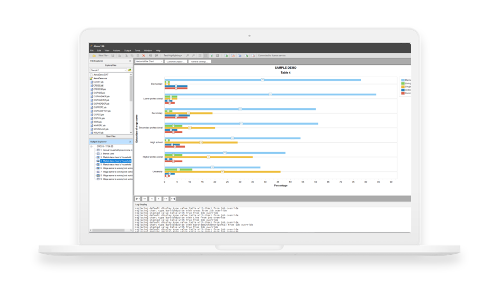Click the Customize Display button
500x305 pixels.
pyautogui.click(x=175, y=61)
